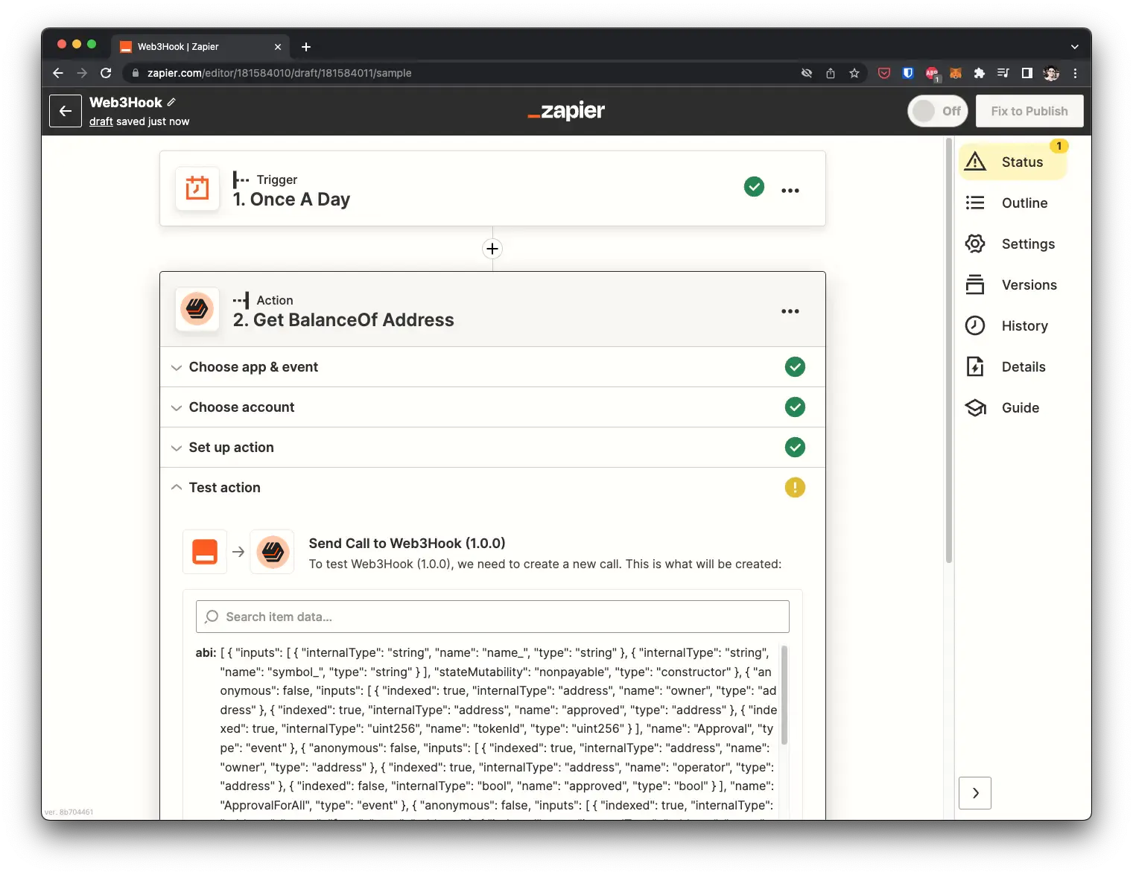Open browser profile avatar
Screen dimensions: 1133x875
pyautogui.click(x=1051, y=73)
